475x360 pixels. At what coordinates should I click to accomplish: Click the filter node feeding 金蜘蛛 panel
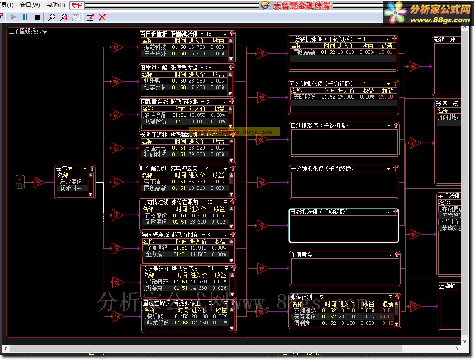click(415, 306)
